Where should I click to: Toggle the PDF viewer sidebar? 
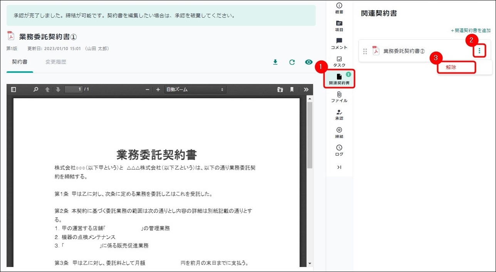pyautogui.click(x=13, y=89)
